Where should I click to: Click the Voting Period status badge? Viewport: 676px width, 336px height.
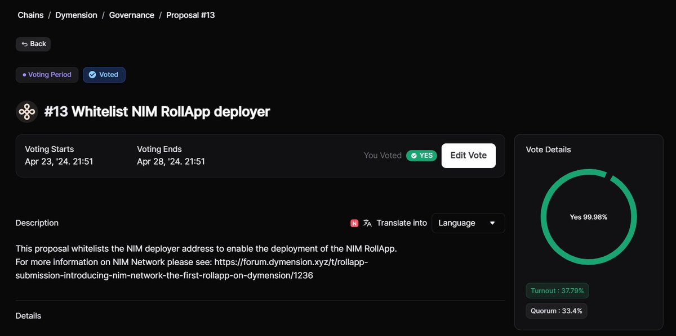click(47, 75)
